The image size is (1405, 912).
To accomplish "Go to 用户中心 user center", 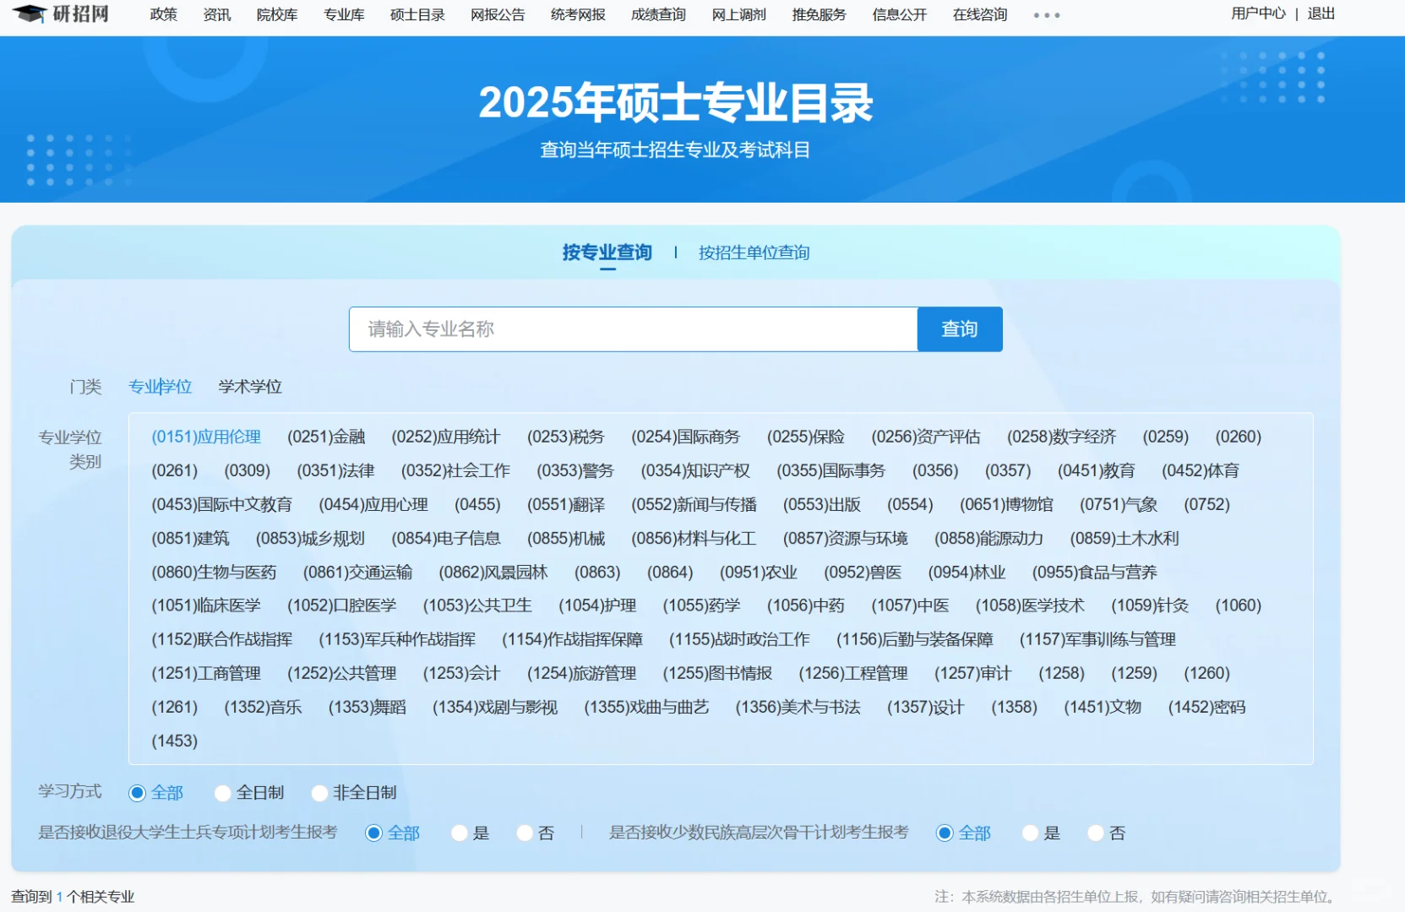I will pyautogui.click(x=1258, y=14).
